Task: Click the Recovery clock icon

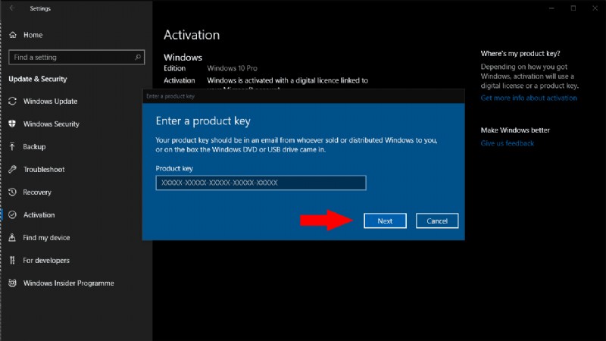Action: (12, 192)
